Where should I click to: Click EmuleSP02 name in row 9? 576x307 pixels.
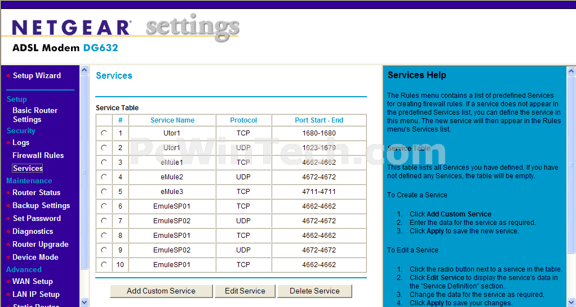pos(172,250)
